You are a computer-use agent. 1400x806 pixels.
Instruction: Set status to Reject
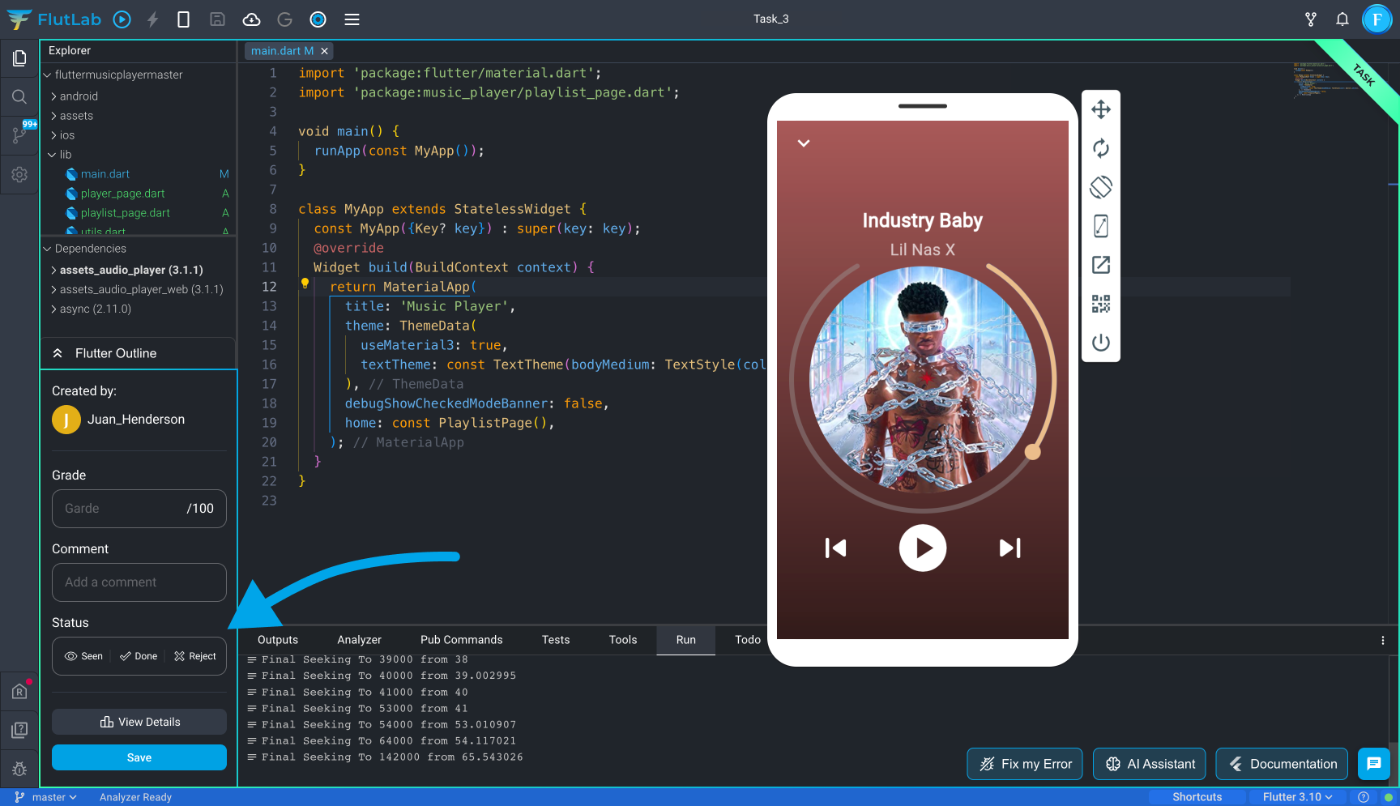(195, 656)
